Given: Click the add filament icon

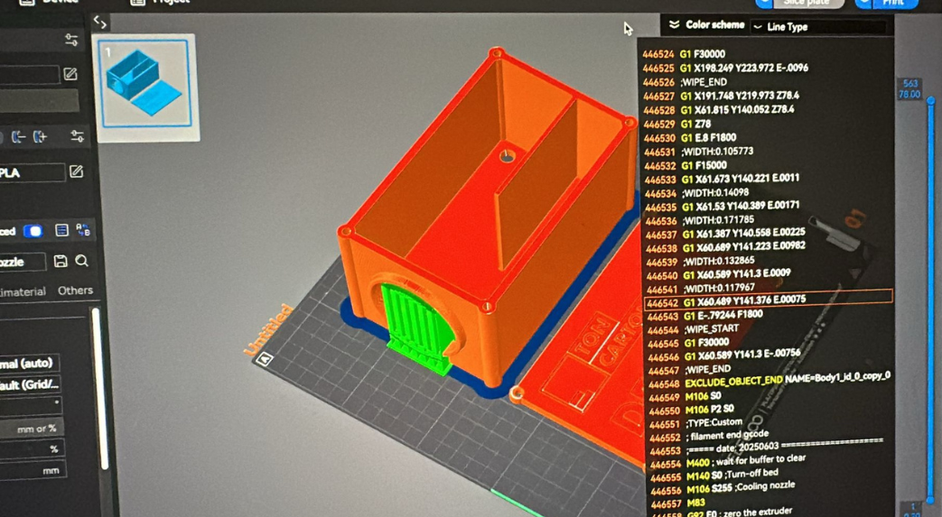Looking at the screenshot, I should [40, 137].
